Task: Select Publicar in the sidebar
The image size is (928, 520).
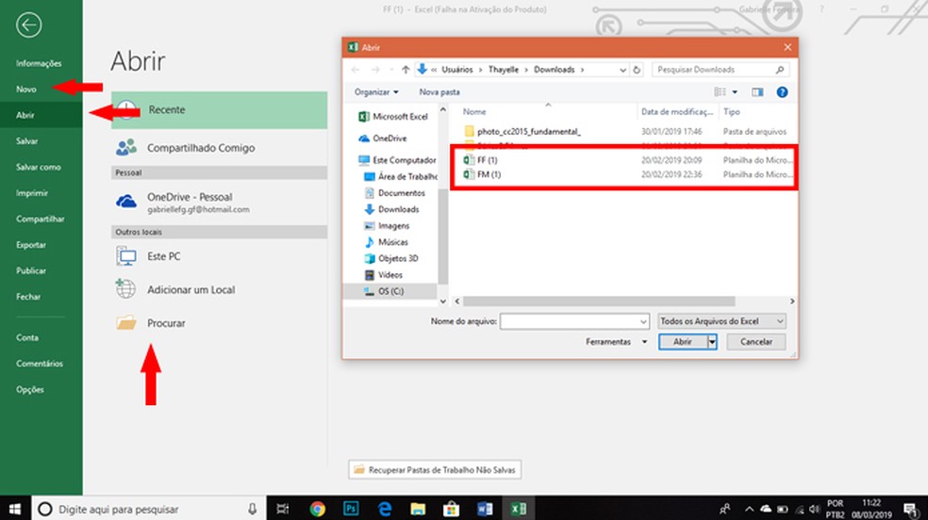Action: [31, 270]
